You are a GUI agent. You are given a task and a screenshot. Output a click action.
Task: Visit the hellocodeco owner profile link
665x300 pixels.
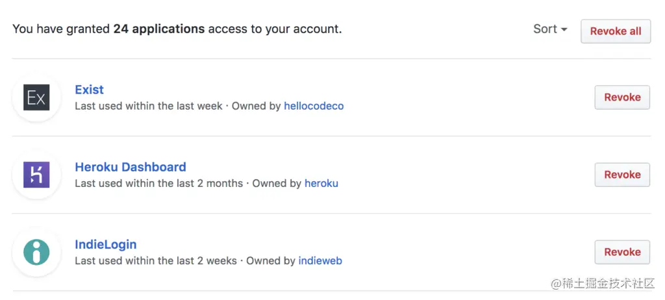[x=314, y=106]
